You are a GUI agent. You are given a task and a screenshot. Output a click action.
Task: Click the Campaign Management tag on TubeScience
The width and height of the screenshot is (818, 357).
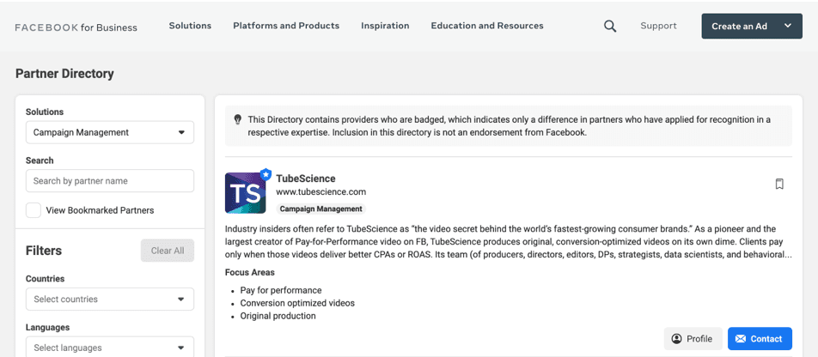pos(320,209)
